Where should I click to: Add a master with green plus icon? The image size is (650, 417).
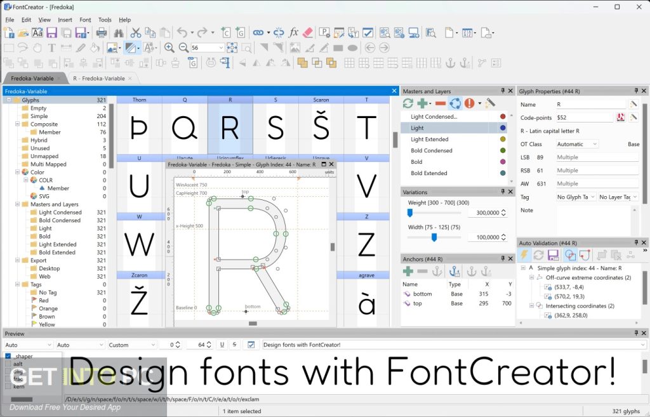[x=422, y=103]
